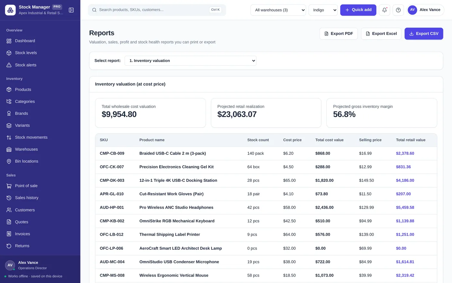Click the Point of sale cart icon
Image resolution: width=452 pixels, height=283 pixels.
coord(9,186)
